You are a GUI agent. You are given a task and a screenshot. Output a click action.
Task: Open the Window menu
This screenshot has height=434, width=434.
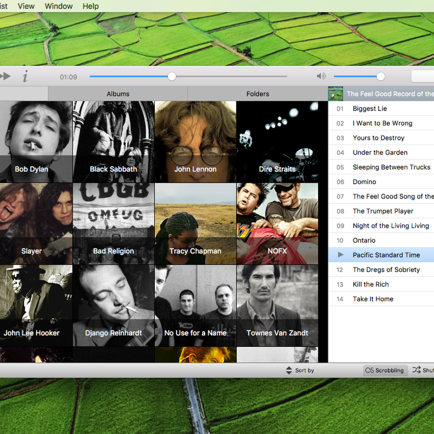(59, 6)
